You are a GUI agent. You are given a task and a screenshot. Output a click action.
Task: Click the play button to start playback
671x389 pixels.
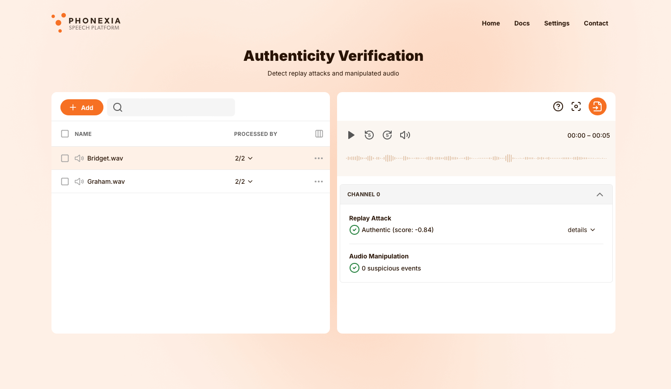(351, 135)
